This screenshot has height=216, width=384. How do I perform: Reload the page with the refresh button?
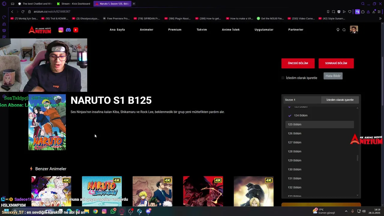click(x=23, y=11)
